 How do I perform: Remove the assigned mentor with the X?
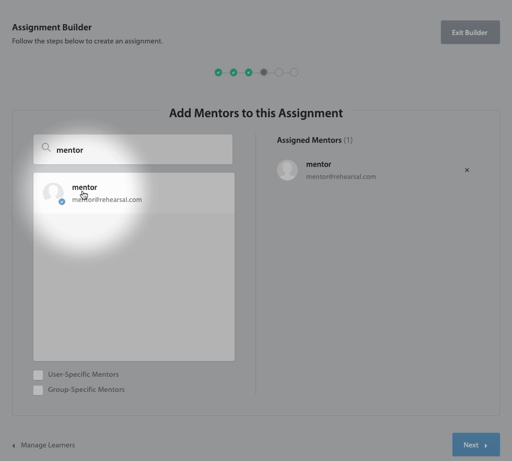click(x=467, y=170)
